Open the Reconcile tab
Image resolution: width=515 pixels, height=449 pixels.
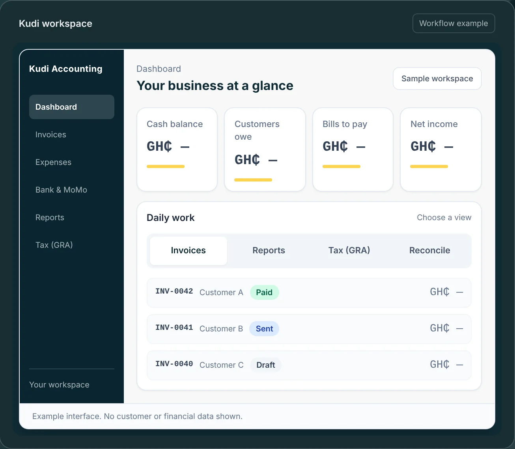(430, 251)
